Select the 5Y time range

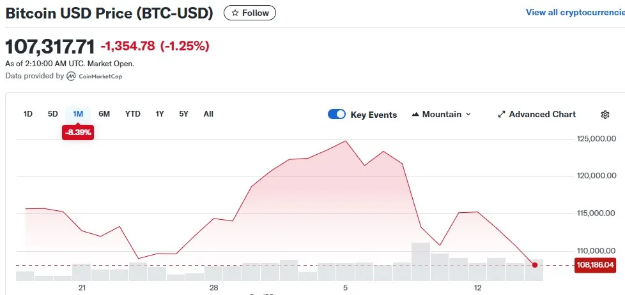[184, 114]
